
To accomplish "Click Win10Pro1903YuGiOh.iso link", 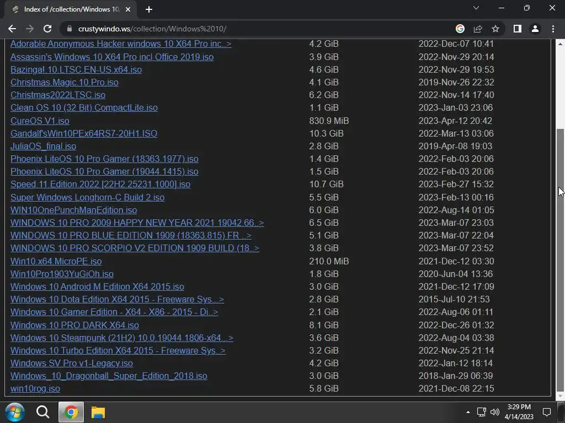I will click(x=62, y=274).
